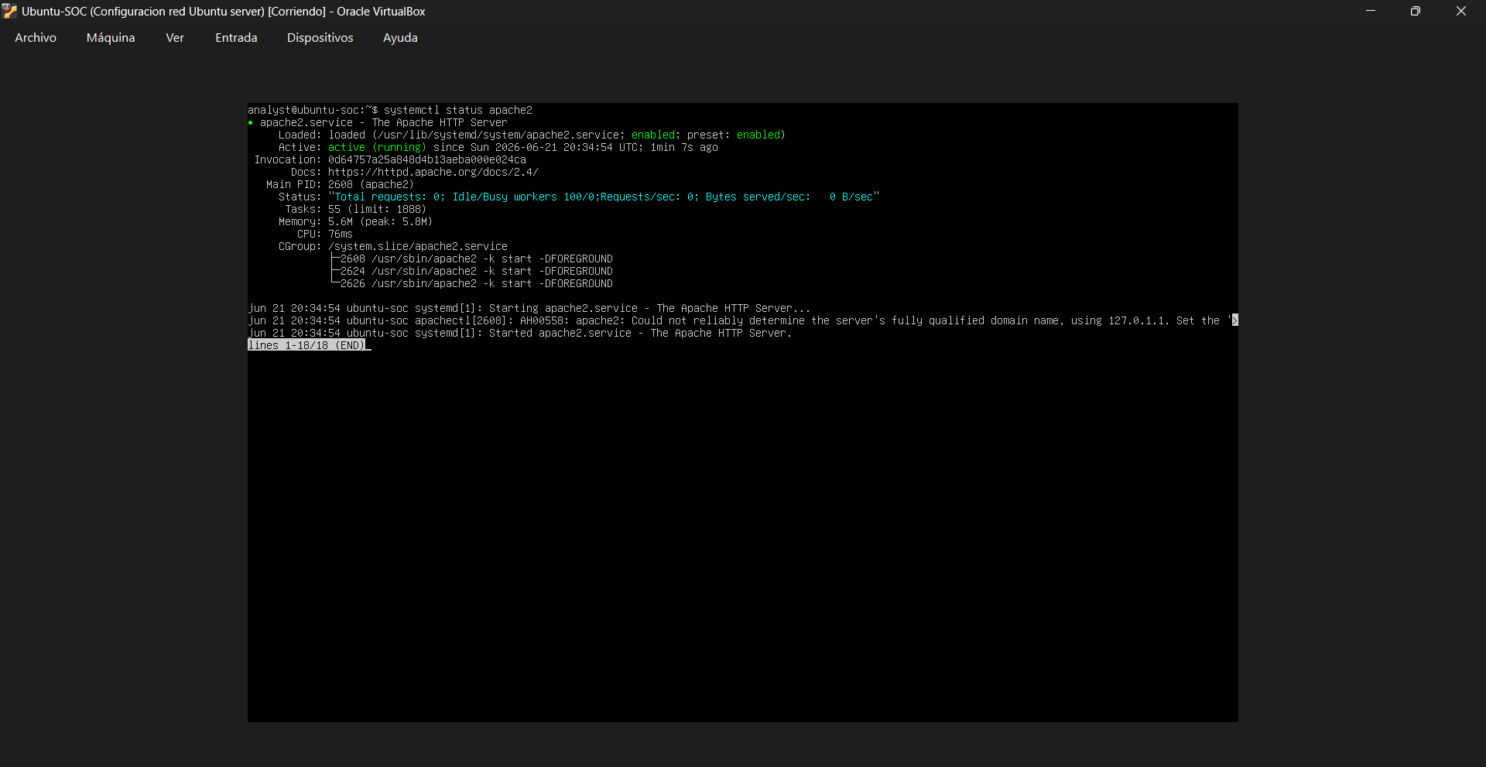
Task: Click the Main PID 2608 (apache2) value
Action: click(x=371, y=184)
